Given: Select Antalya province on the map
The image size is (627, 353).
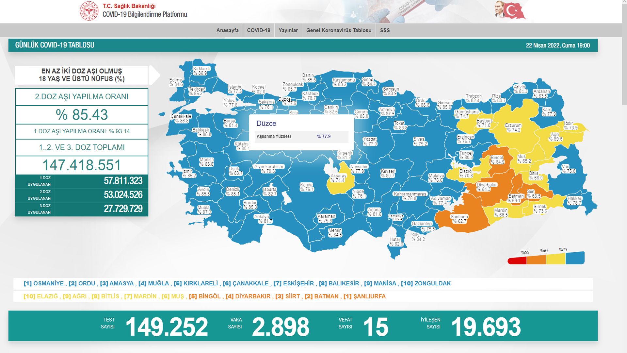Looking at the screenshot, I should 263,219.
